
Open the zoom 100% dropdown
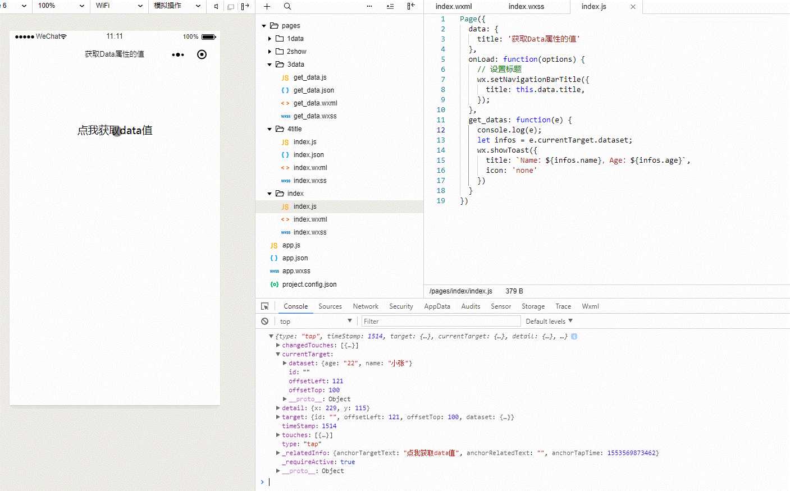61,6
